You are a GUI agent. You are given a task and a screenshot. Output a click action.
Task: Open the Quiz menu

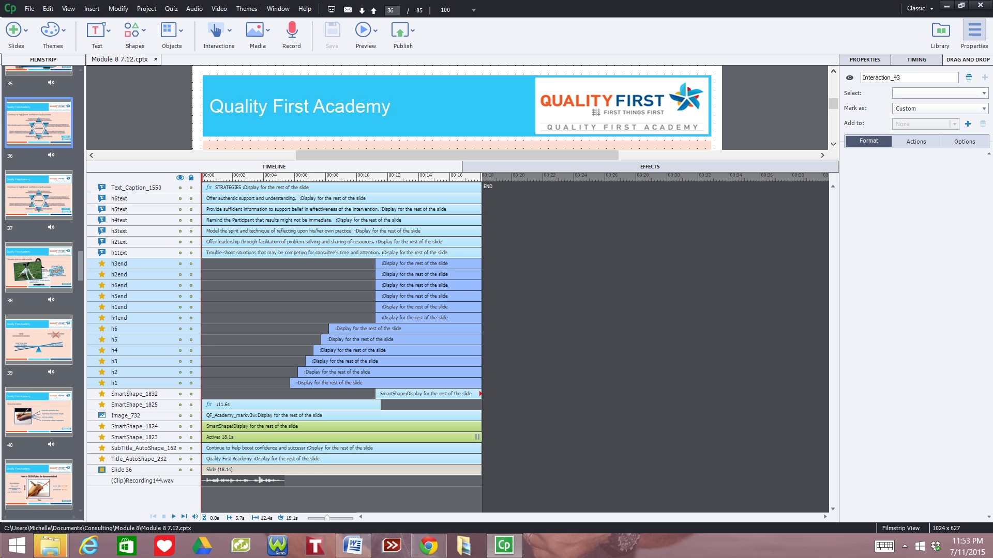coord(171,9)
